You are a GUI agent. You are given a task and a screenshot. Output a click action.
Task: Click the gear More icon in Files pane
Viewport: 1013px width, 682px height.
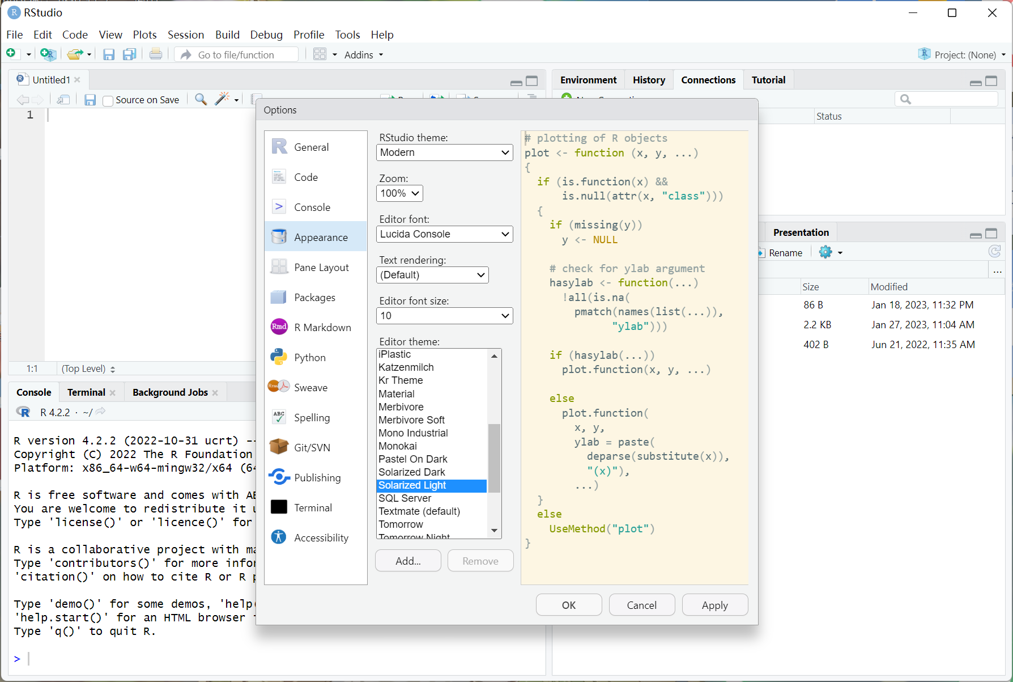pyautogui.click(x=826, y=252)
